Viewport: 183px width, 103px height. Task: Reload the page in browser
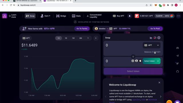point(11,5)
